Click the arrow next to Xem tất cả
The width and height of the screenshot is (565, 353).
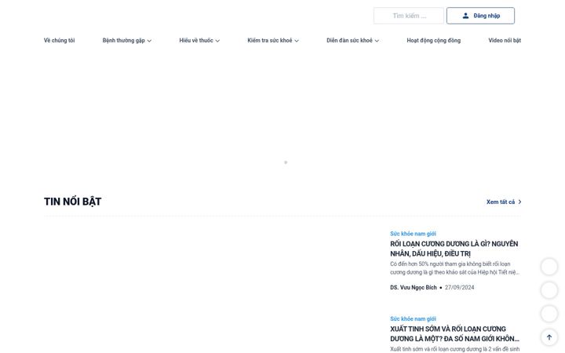point(519,202)
